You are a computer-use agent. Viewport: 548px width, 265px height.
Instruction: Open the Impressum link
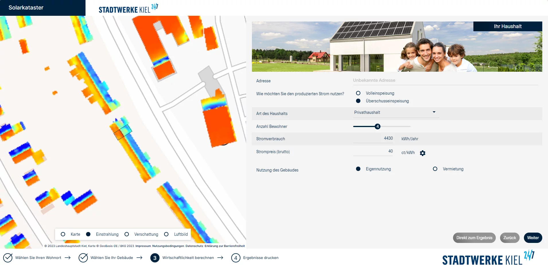pos(143,246)
